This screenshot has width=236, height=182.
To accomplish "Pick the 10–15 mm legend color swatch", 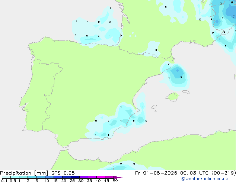I will (50, 177).
